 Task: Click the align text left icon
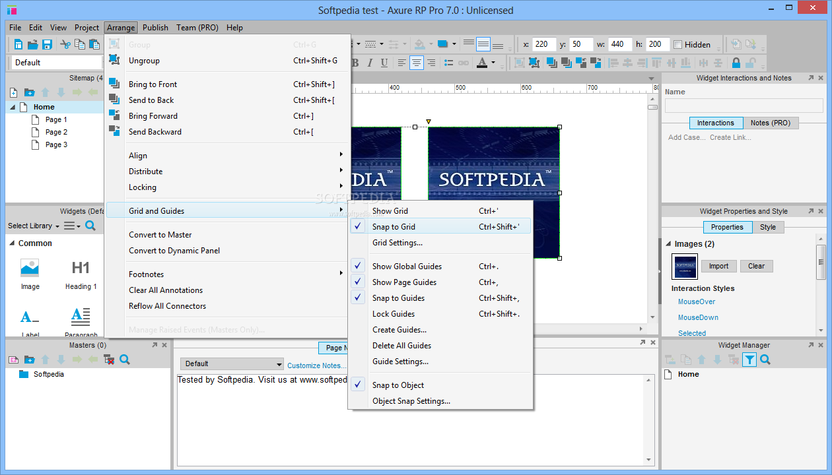point(402,63)
